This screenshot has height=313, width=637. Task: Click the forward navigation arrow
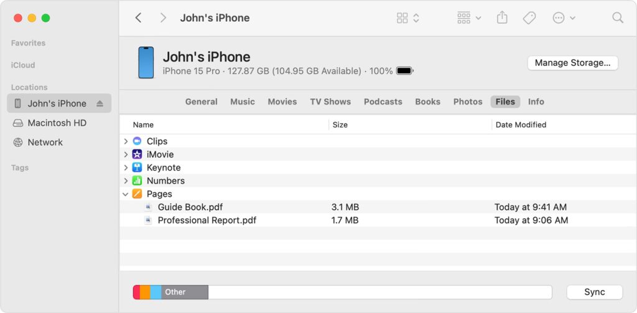(x=163, y=18)
